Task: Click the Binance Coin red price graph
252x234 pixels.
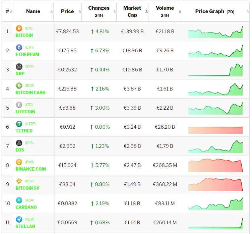Action: point(215,165)
